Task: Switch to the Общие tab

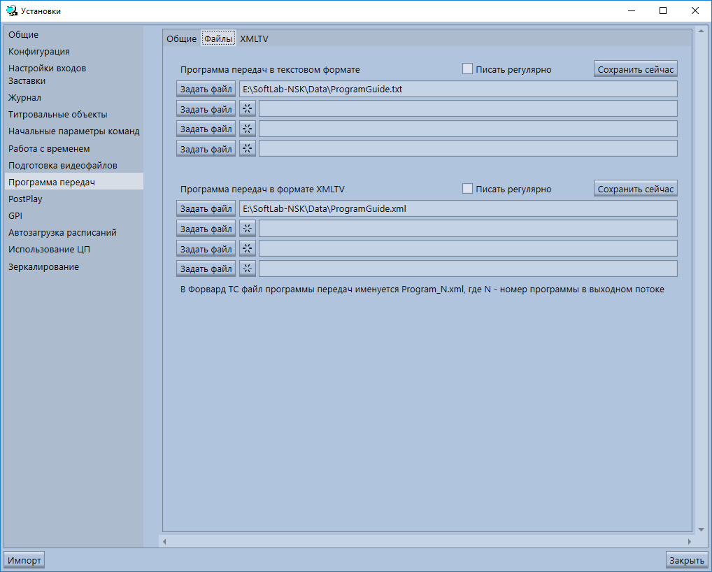Action: click(181, 38)
